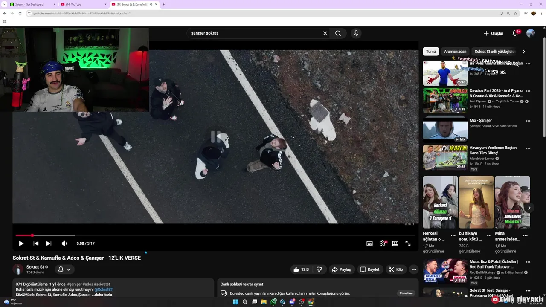Save video with Kaydet button
The image size is (546, 307).
pyautogui.click(x=369, y=269)
